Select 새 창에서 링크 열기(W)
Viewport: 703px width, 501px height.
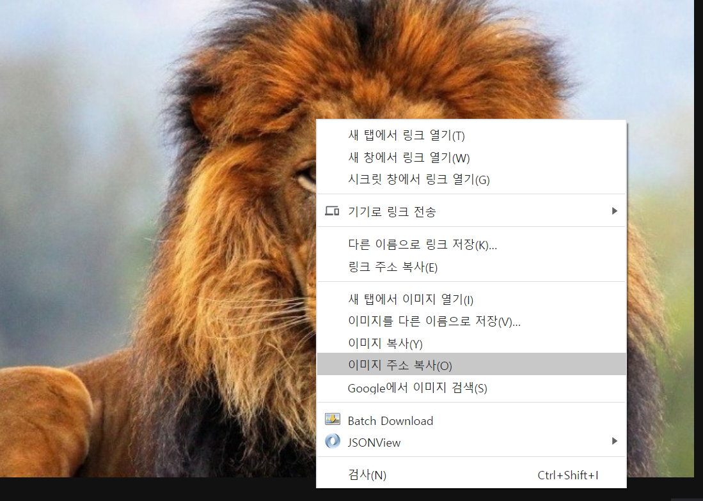(x=471, y=158)
